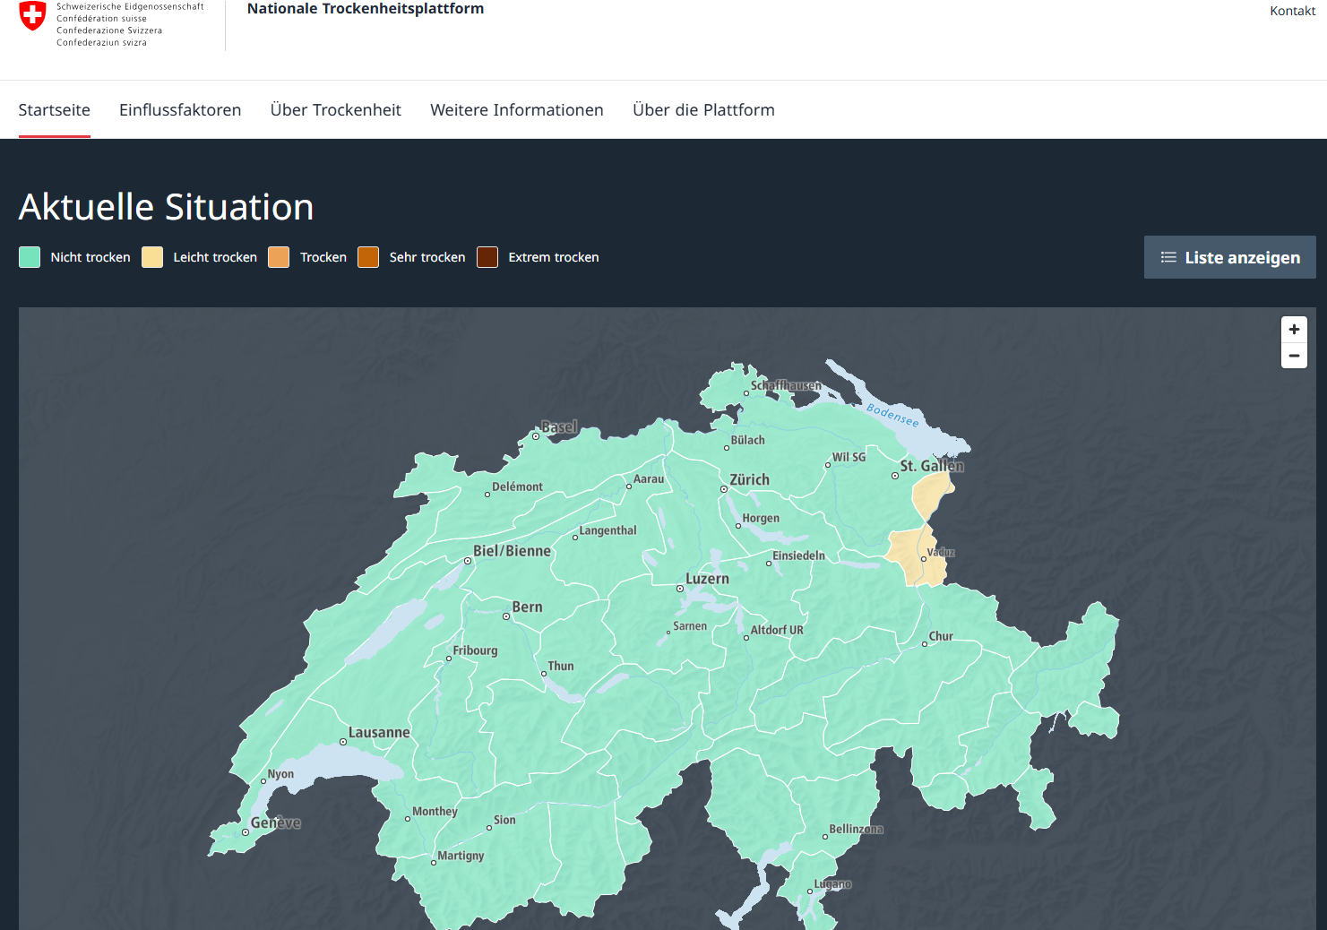Click the Swiss Confederation coat of arms logo
The width and height of the screenshot is (1327, 930).
coord(32,16)
